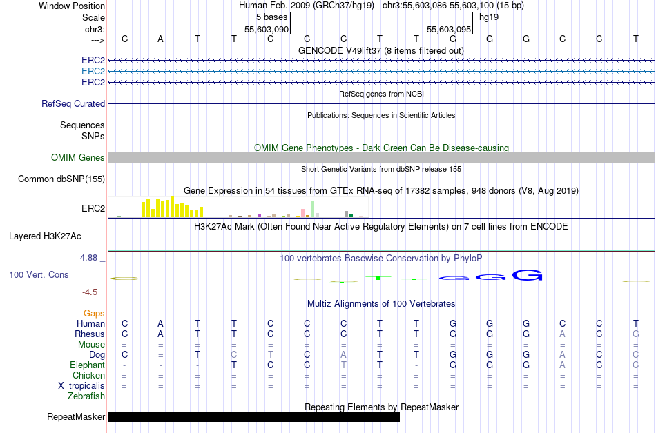Open the GTEx Gene Expression track title

(381, 191)
